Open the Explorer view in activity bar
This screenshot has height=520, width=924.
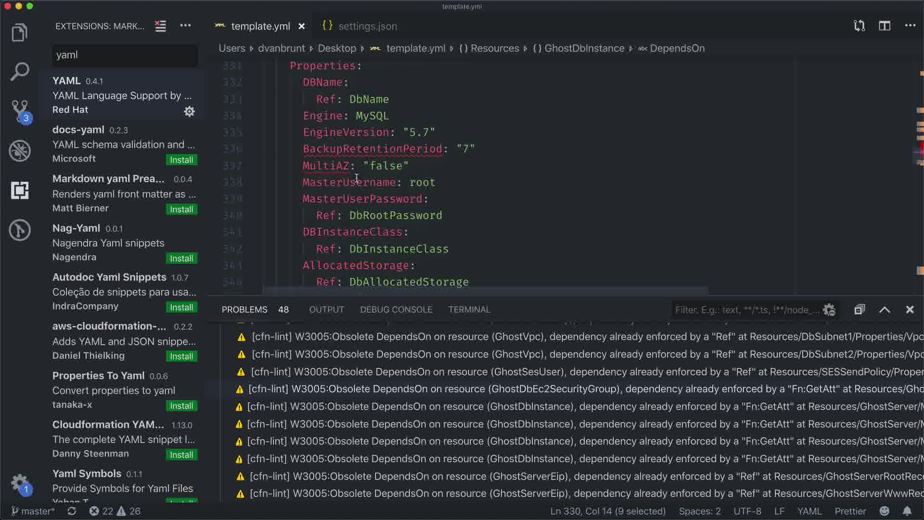click(x=20, y=33)
